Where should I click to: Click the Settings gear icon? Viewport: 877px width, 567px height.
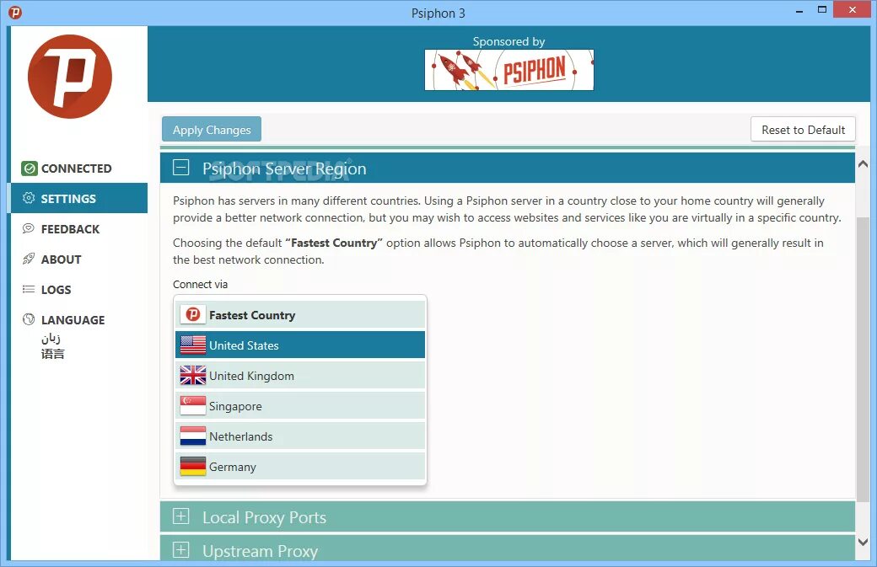pos(29,198)
